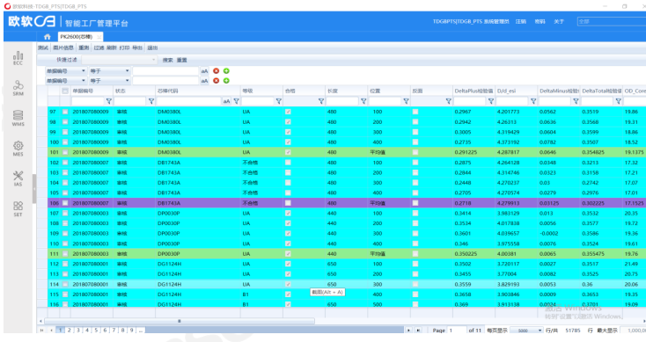This screenshot has height=342, width=646.
Task: Click the 导出 toolbar item
Action: click(x=137, y=47)
